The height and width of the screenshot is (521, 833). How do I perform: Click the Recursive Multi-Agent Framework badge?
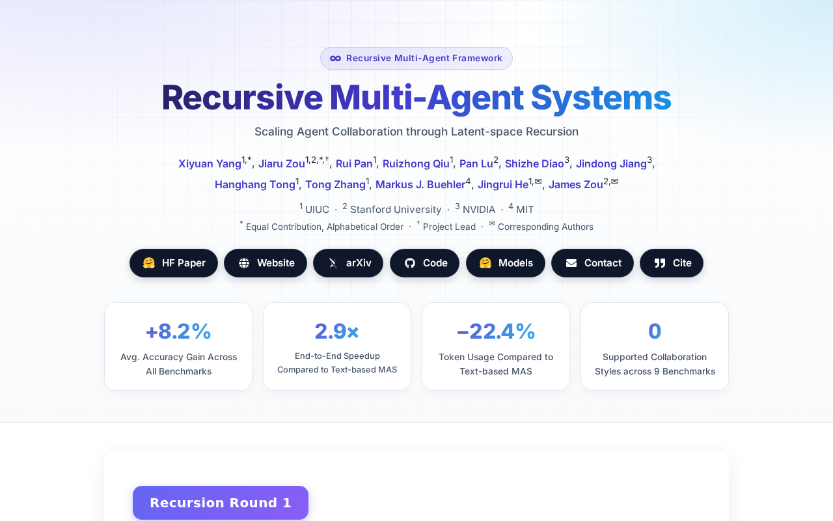point(416,58)
